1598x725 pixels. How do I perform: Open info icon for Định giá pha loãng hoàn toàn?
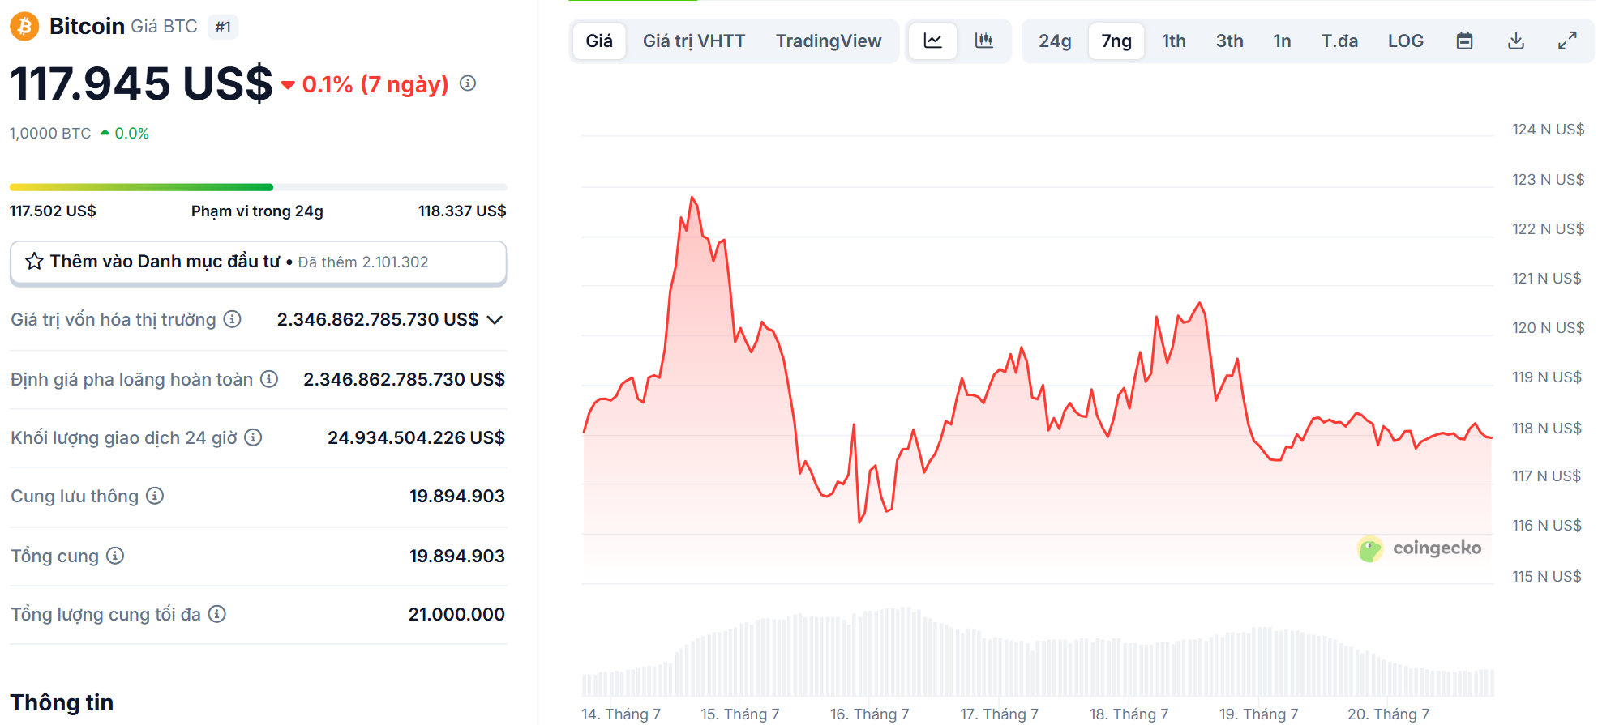(269, 379)
